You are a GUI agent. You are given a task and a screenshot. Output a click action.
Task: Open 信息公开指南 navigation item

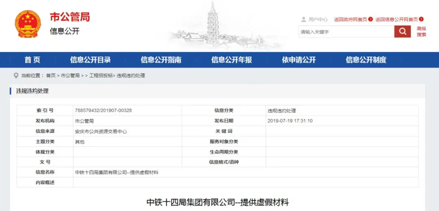click(161, 60)
